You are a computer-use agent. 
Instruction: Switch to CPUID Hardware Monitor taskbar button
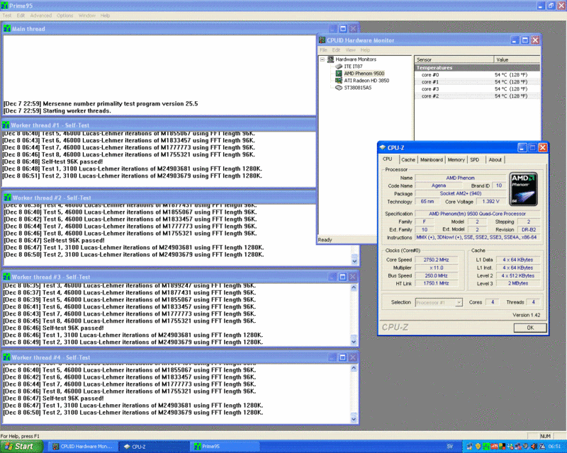pyautogui.click(x=84, y=447)
